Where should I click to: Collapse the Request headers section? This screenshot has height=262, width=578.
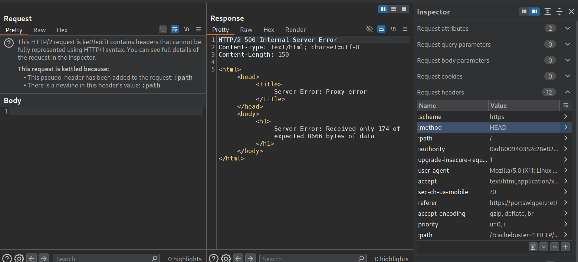[x=567, y=92]
